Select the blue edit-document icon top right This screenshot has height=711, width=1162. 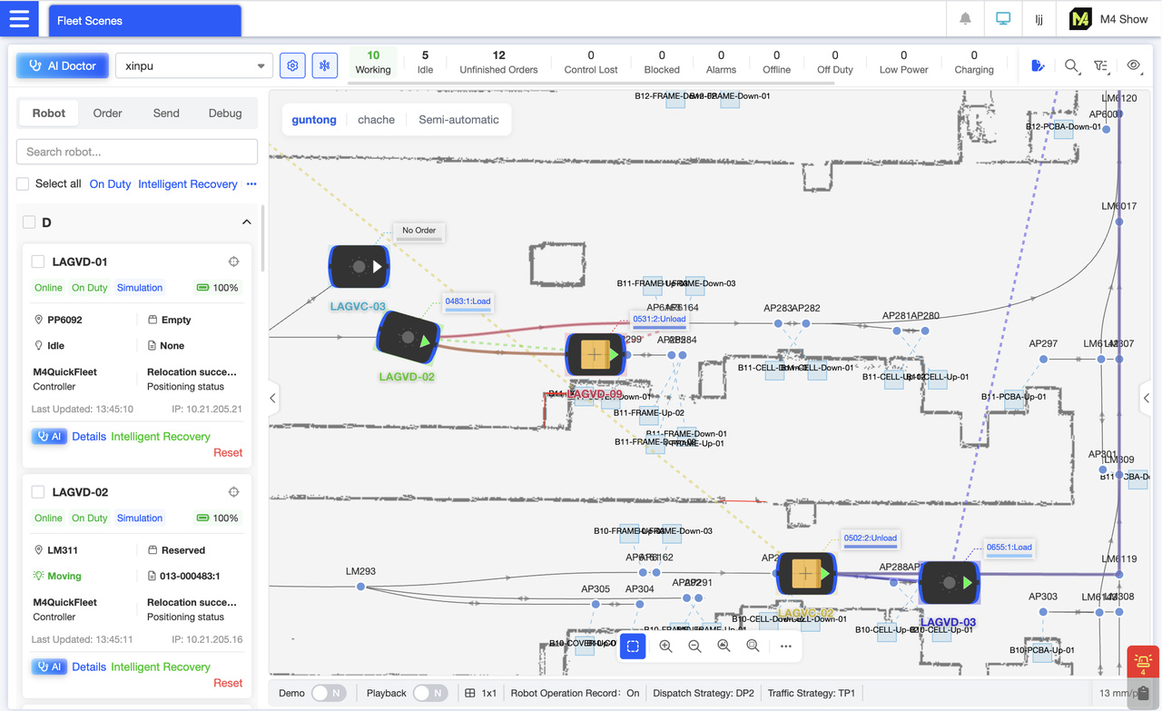tap(1038, 65)
